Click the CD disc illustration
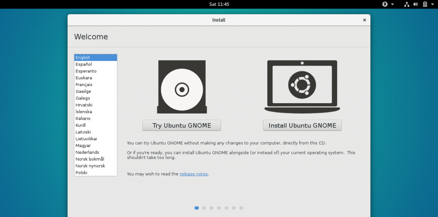This screenshot has width=438, height=217. point(182,87)
